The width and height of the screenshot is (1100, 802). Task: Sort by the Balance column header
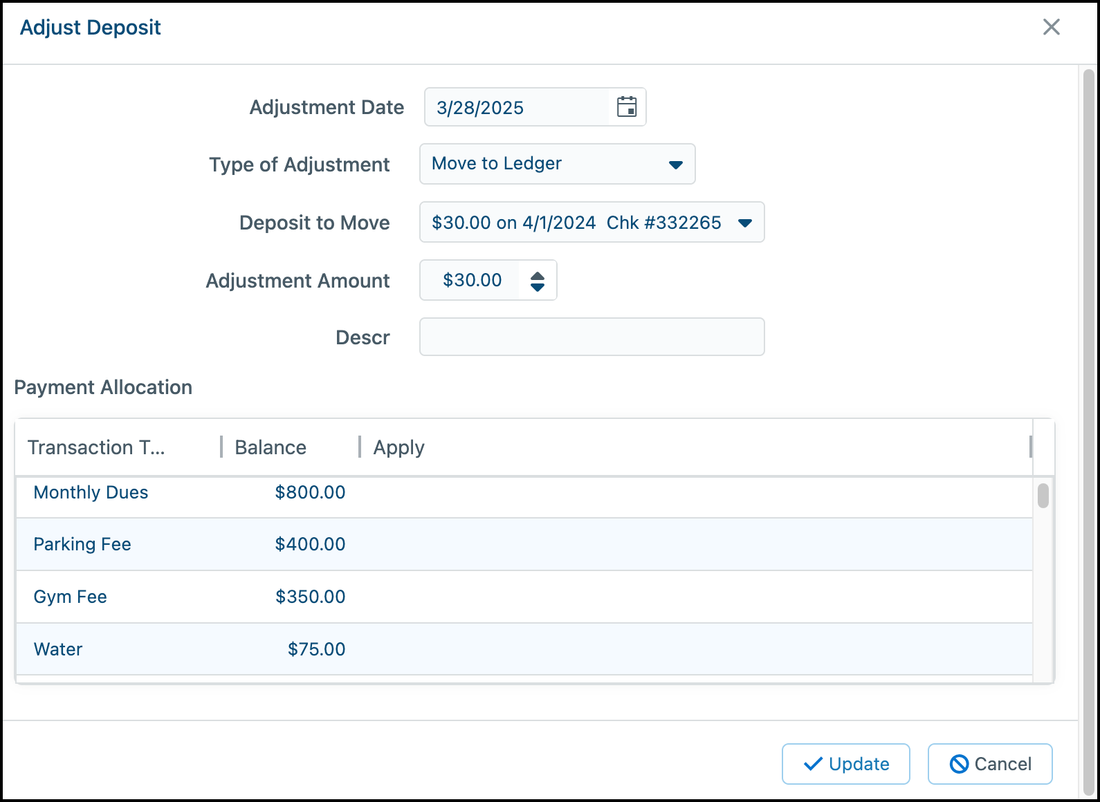pyautogui.click(x=291, y=447)
